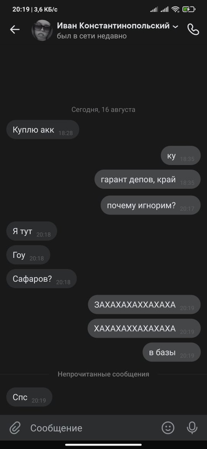Tap the battery charging status icon
This screenshot has height=449, width=207.
(189, 10)
